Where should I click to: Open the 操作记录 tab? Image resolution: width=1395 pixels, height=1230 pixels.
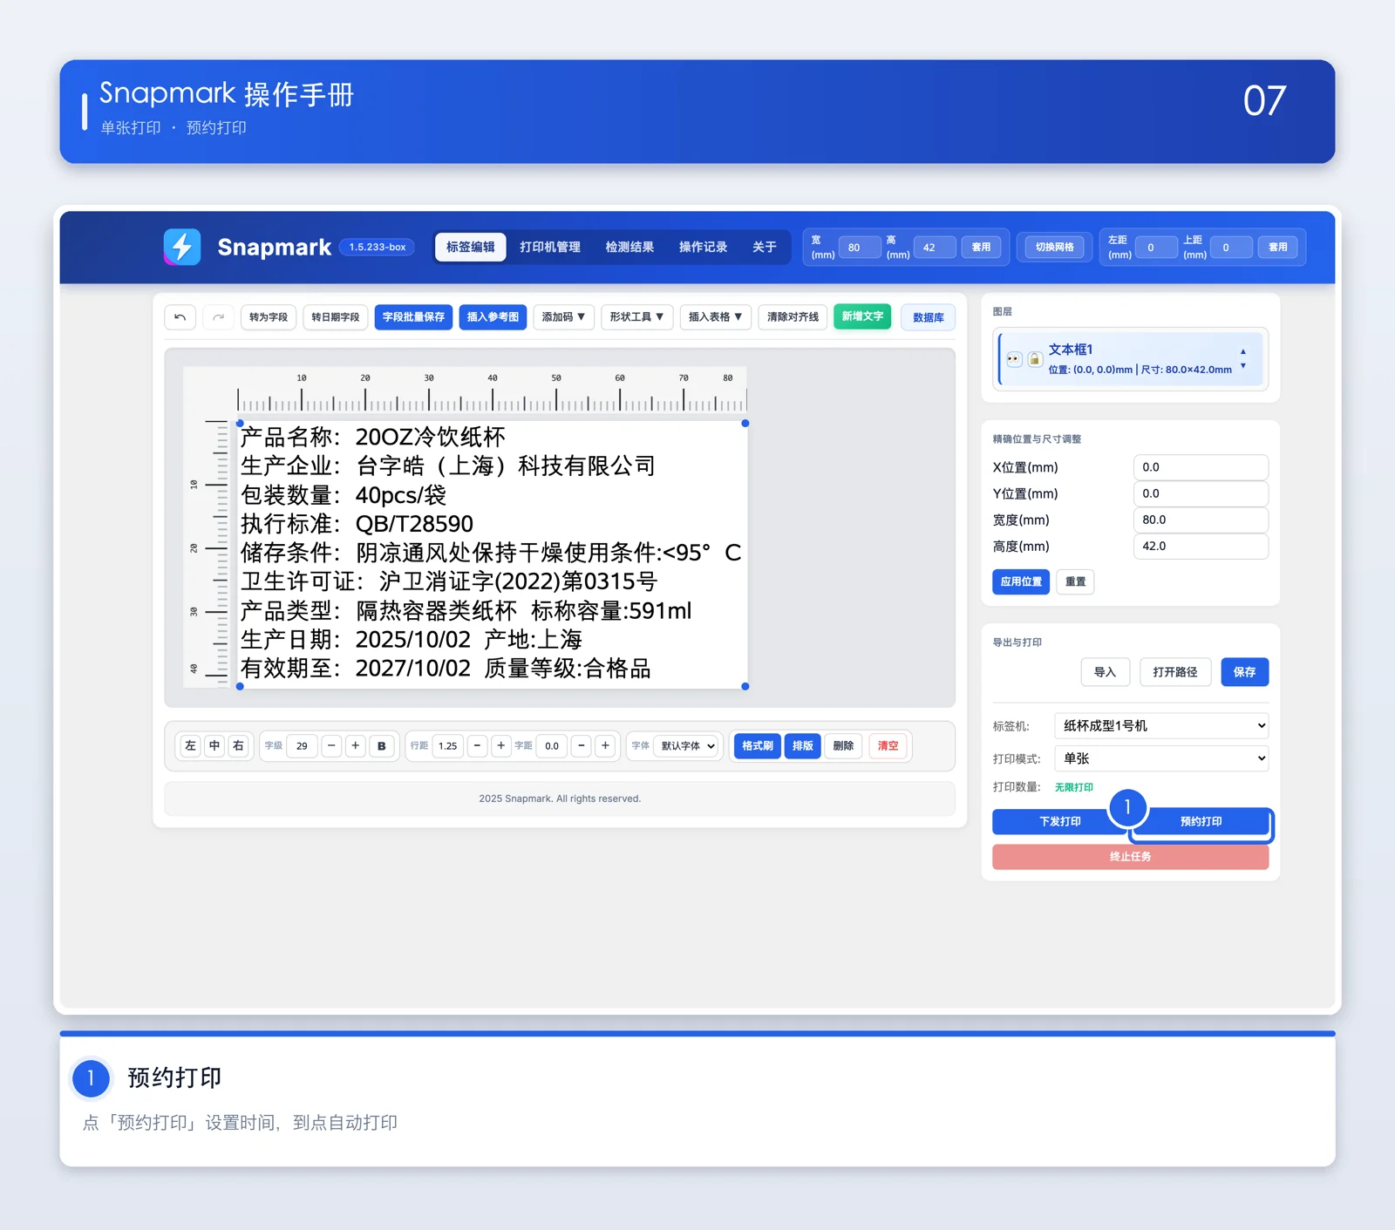click(703, 248)
